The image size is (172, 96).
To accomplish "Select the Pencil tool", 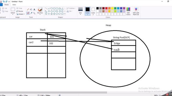I will [x=28, y=10].
